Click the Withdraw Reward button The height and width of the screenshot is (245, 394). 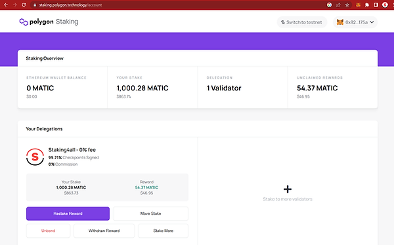(104, 231)
